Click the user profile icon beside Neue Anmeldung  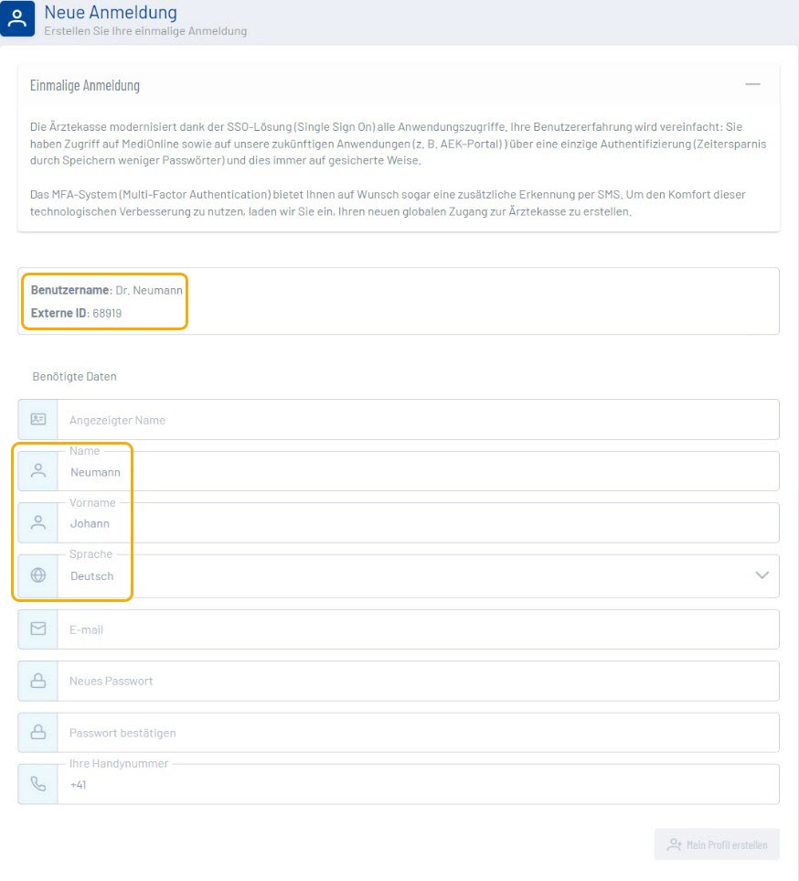[17, 18]
